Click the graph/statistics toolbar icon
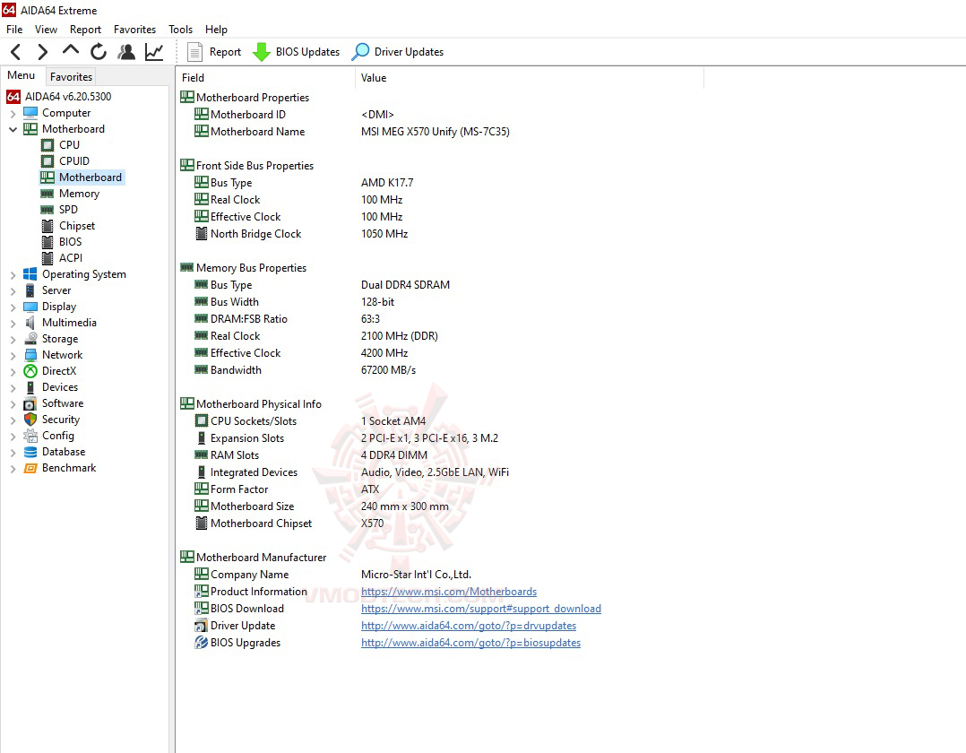 [153, 51]
